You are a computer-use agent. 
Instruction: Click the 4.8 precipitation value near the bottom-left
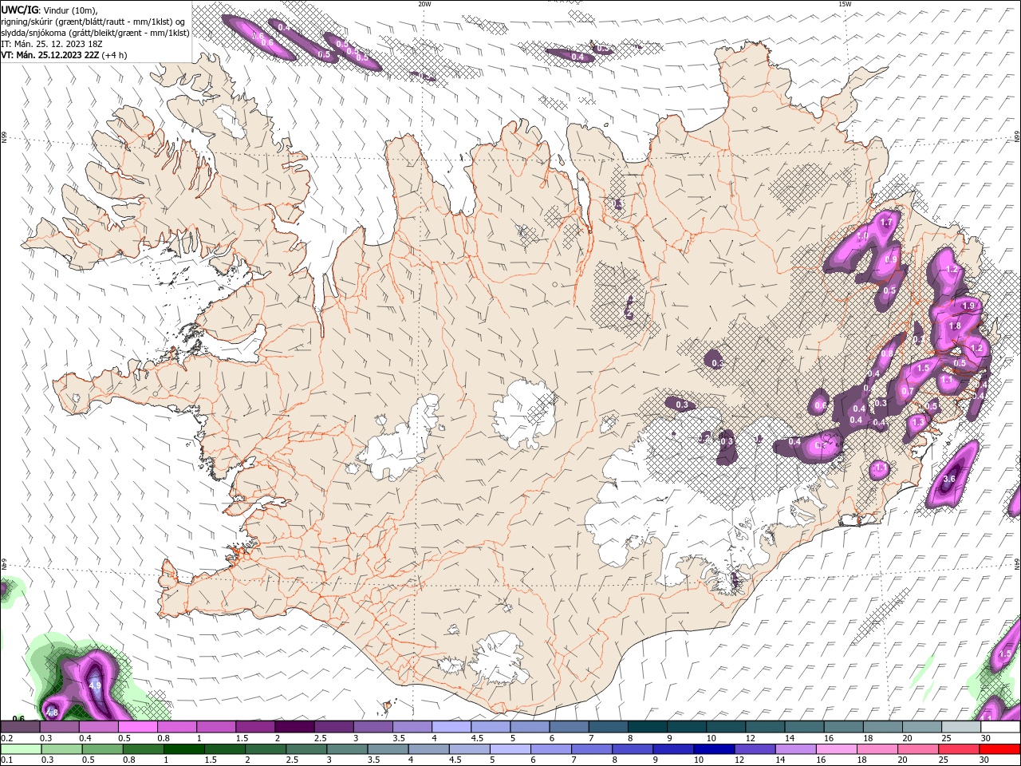point(52,713)
